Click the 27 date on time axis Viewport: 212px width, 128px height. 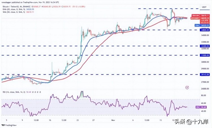pos(94,120)
